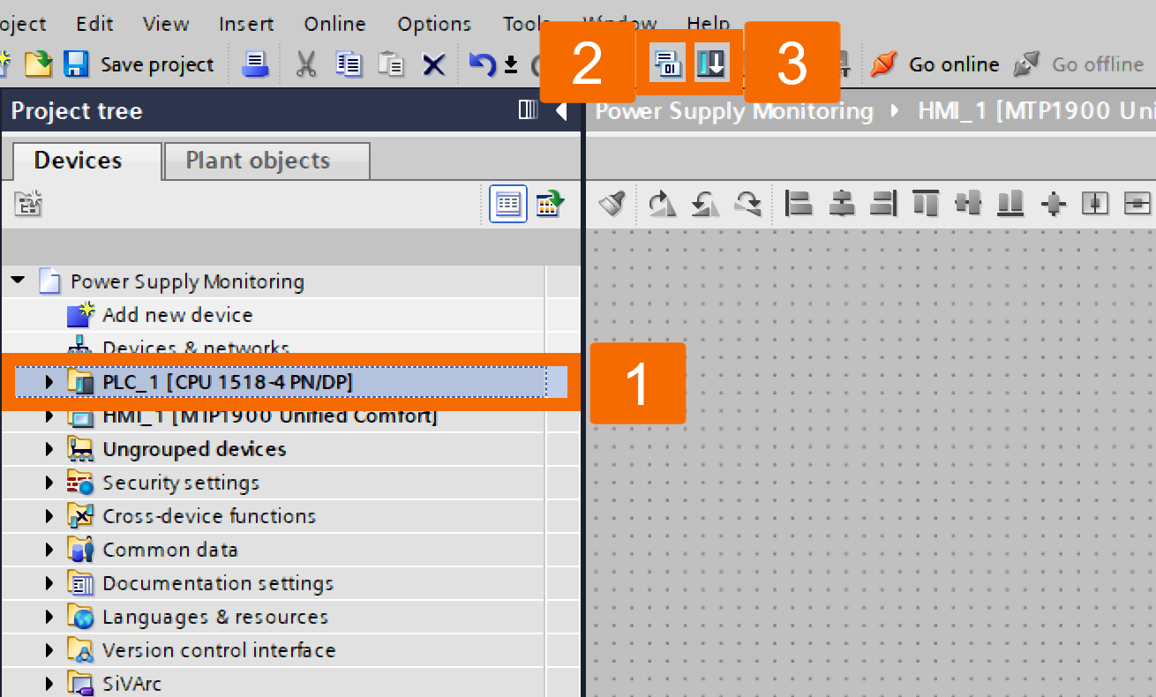Click the Compile icon in the toolbar
The height and width of the screenshot is (697, 1156).
click(667, 64)
